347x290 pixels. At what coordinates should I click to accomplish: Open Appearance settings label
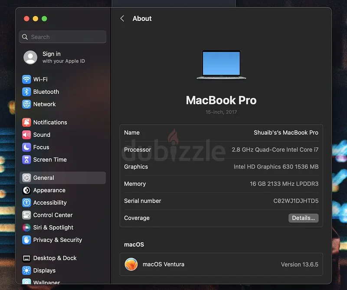(x=49, y=190)
